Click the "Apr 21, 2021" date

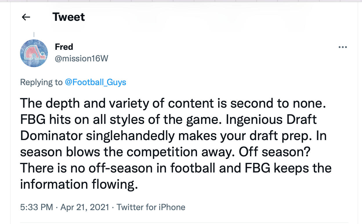pos(85,207)
